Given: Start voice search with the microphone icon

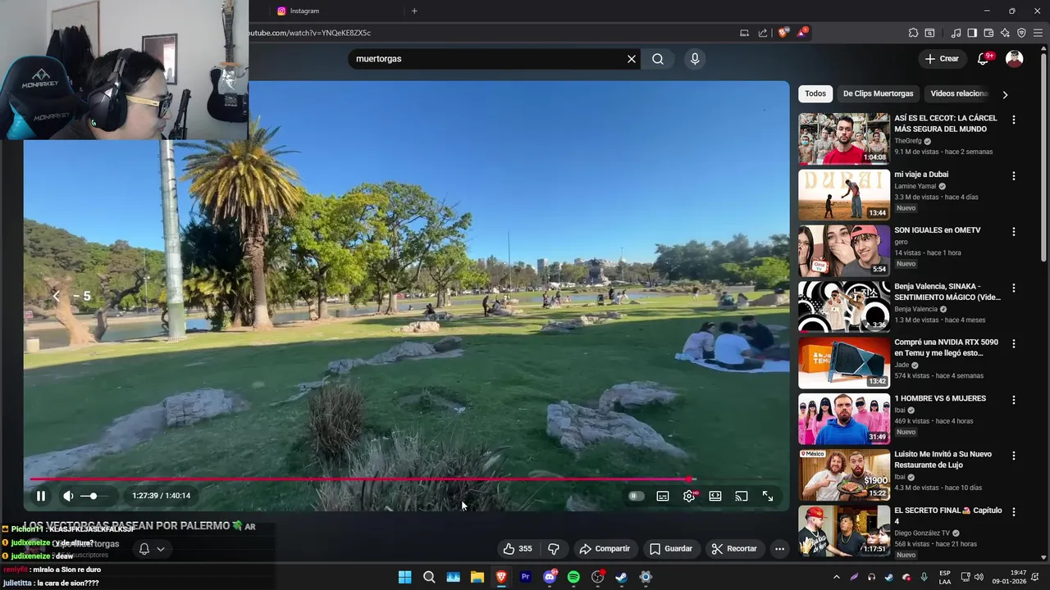Looking at the screenshot, I should point(695,59).
